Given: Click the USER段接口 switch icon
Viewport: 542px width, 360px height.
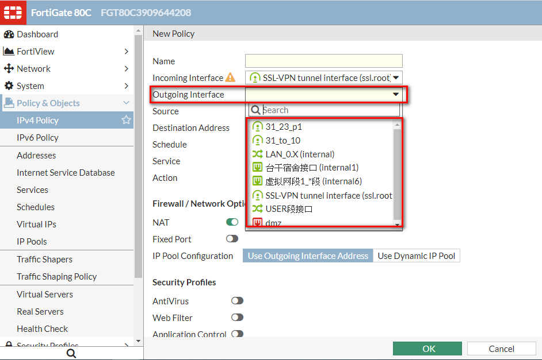Looking at the screenshot, I should pos(258,208).
